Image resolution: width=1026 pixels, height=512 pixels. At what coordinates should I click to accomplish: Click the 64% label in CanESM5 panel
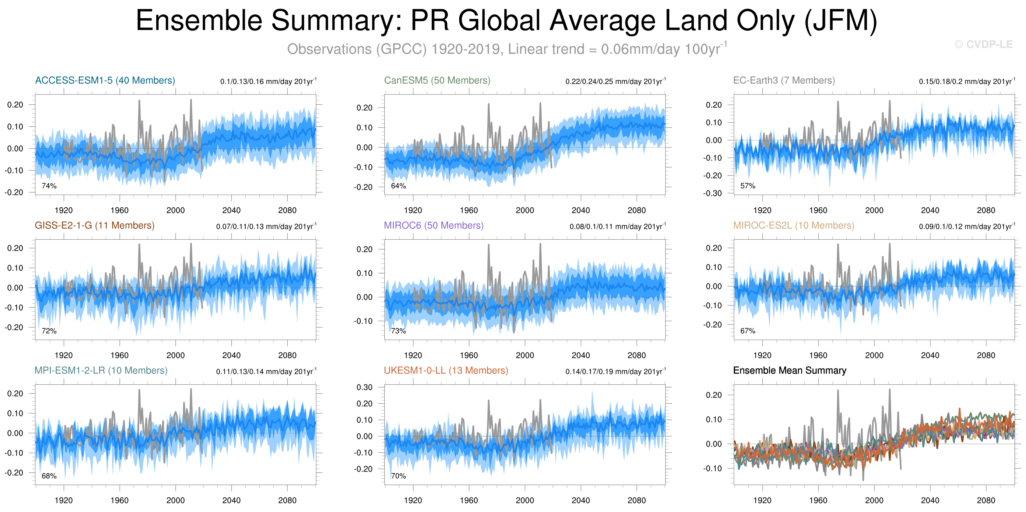pyautogui.click(x=398, y=186)
